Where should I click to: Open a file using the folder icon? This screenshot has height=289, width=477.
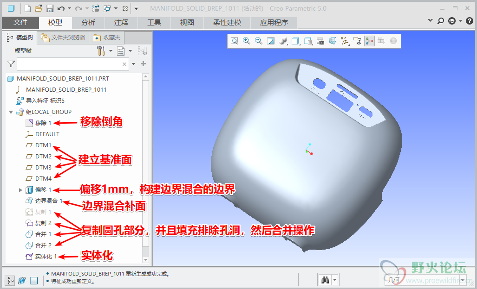39,8
